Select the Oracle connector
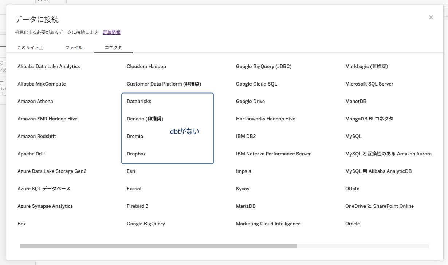This screenshot has width=448, height=265. (353, 224)
